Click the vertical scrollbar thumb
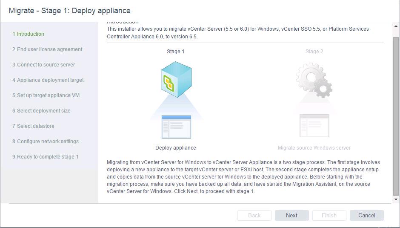The image size is (400, 228). coord(396,116)
